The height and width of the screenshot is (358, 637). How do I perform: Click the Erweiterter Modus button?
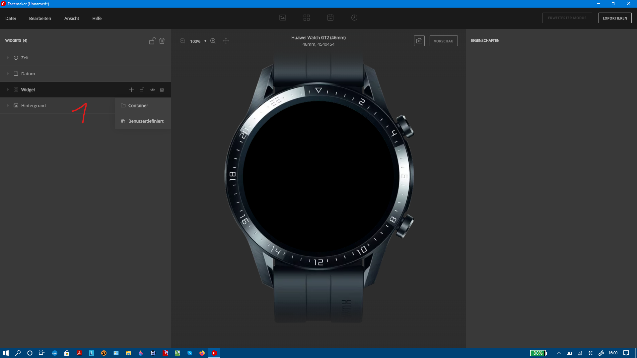pos(567,18)
